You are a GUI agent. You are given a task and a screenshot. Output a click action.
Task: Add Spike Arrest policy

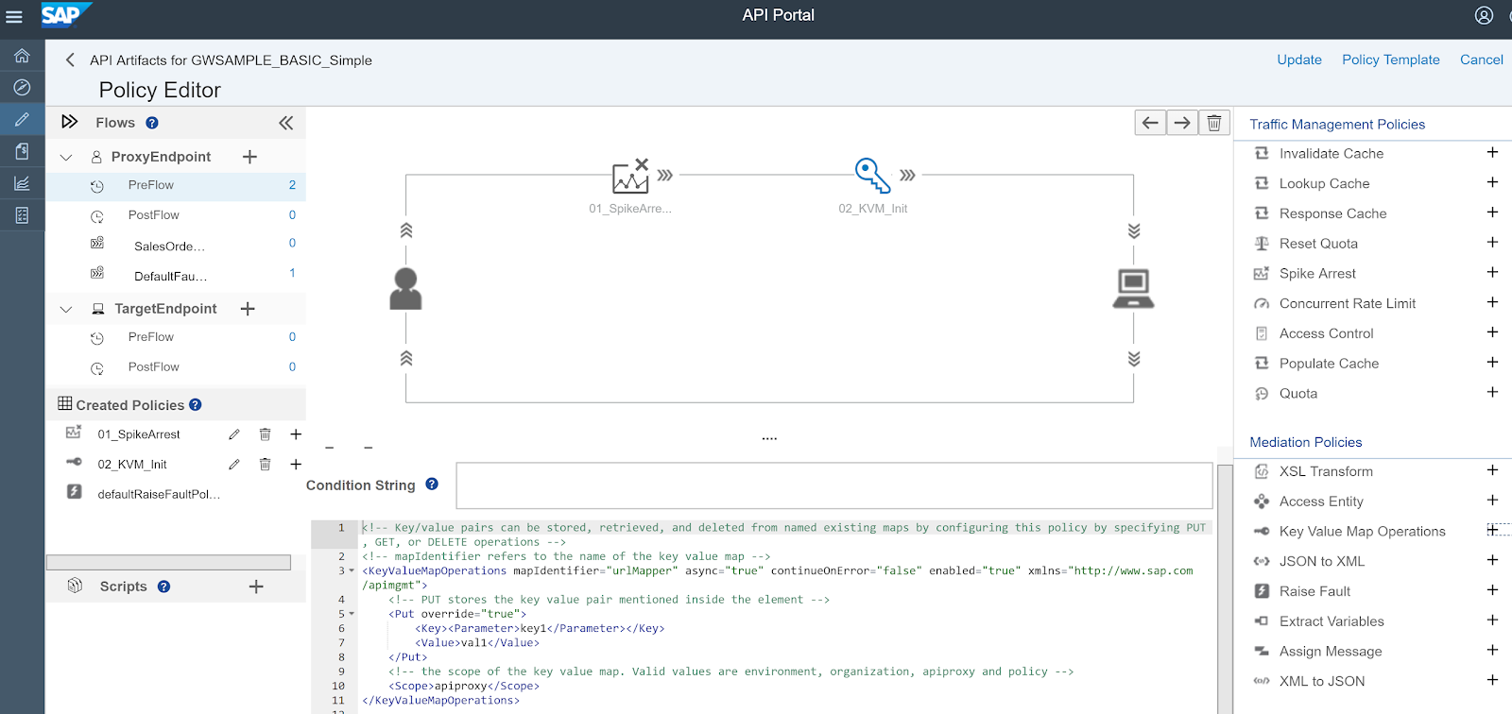tap(1492, 273)
